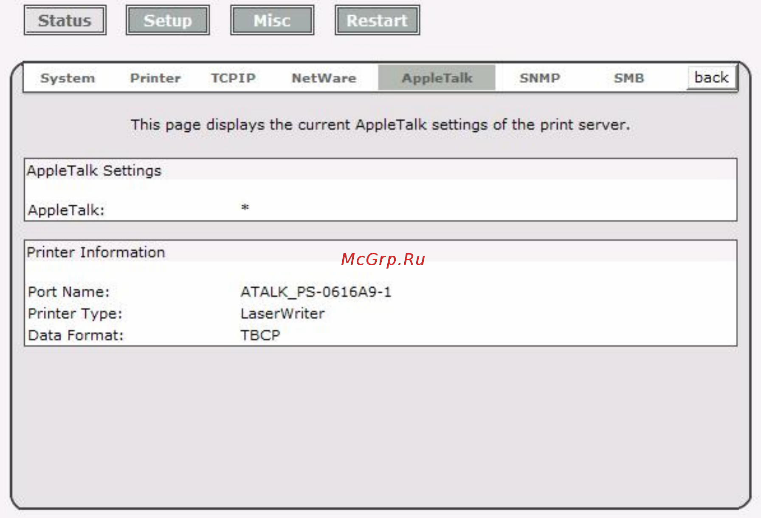Viewport: 761px width, 518px height.
Task: Open the TCPIP tab
Action: (x=233, y=78)
